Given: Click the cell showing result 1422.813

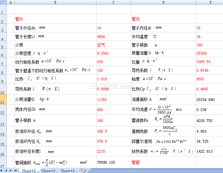Looking at the screenshot, I should click(209, 151).
